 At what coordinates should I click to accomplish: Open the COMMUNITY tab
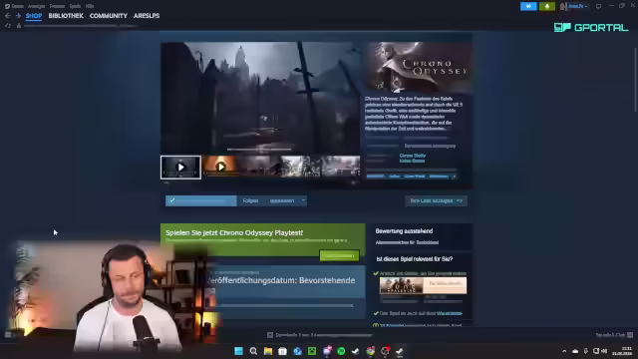tap(109, 16)
